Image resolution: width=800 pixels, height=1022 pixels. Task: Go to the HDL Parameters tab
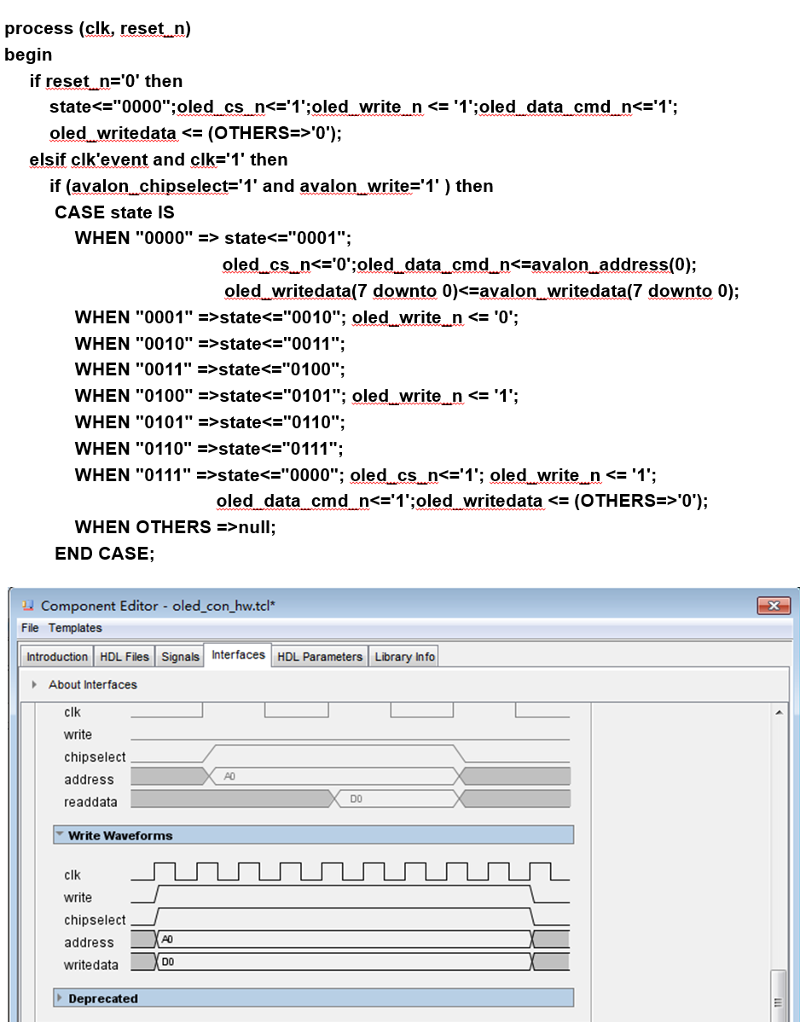click(x=321, y=657)
